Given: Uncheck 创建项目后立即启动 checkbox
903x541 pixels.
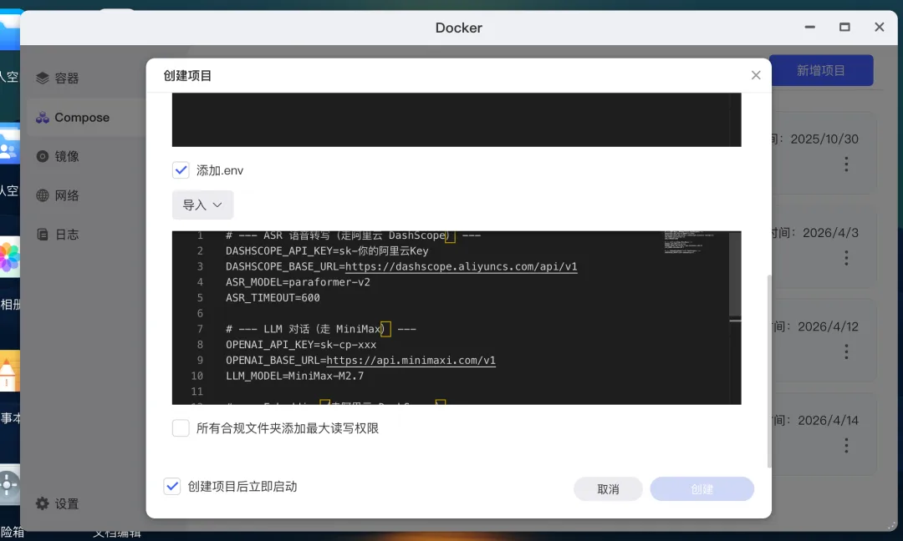Looking at the screenshot, I should tap(171, 487).
